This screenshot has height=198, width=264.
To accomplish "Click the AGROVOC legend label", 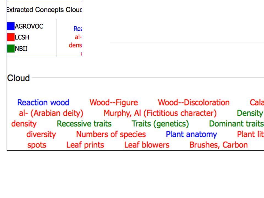I will tap(29, 26).
